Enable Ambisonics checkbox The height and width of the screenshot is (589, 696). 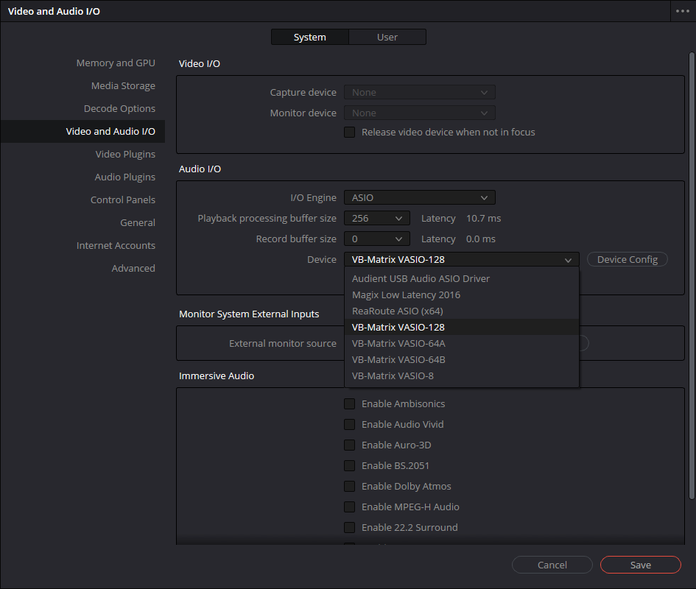pos(349,404)
